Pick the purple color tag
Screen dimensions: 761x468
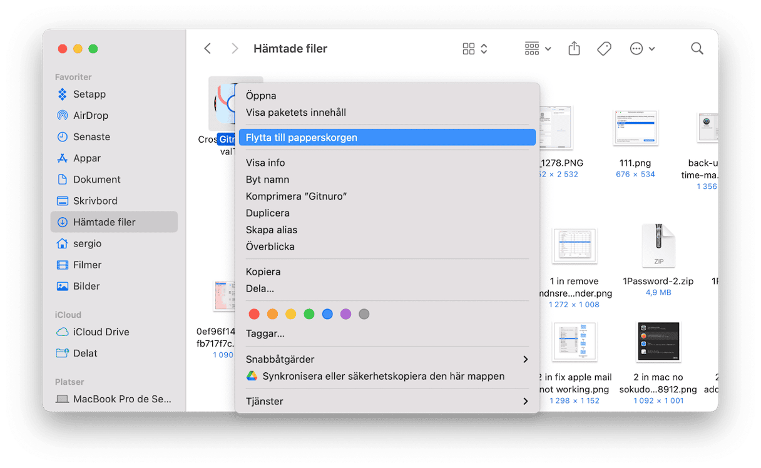tap(345, 314)
